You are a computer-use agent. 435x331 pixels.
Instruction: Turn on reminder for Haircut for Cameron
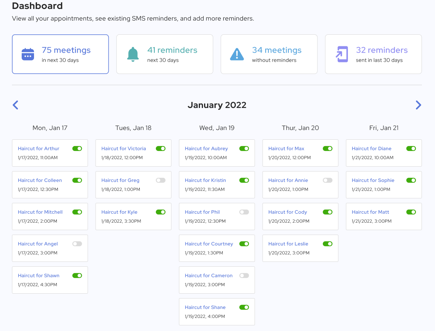(244, 276)
